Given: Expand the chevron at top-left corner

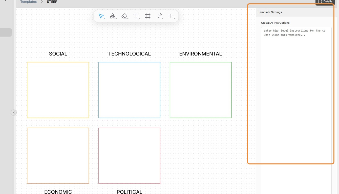Looking at the screenshot, I should pyautogui.click(x=6, y=1).
